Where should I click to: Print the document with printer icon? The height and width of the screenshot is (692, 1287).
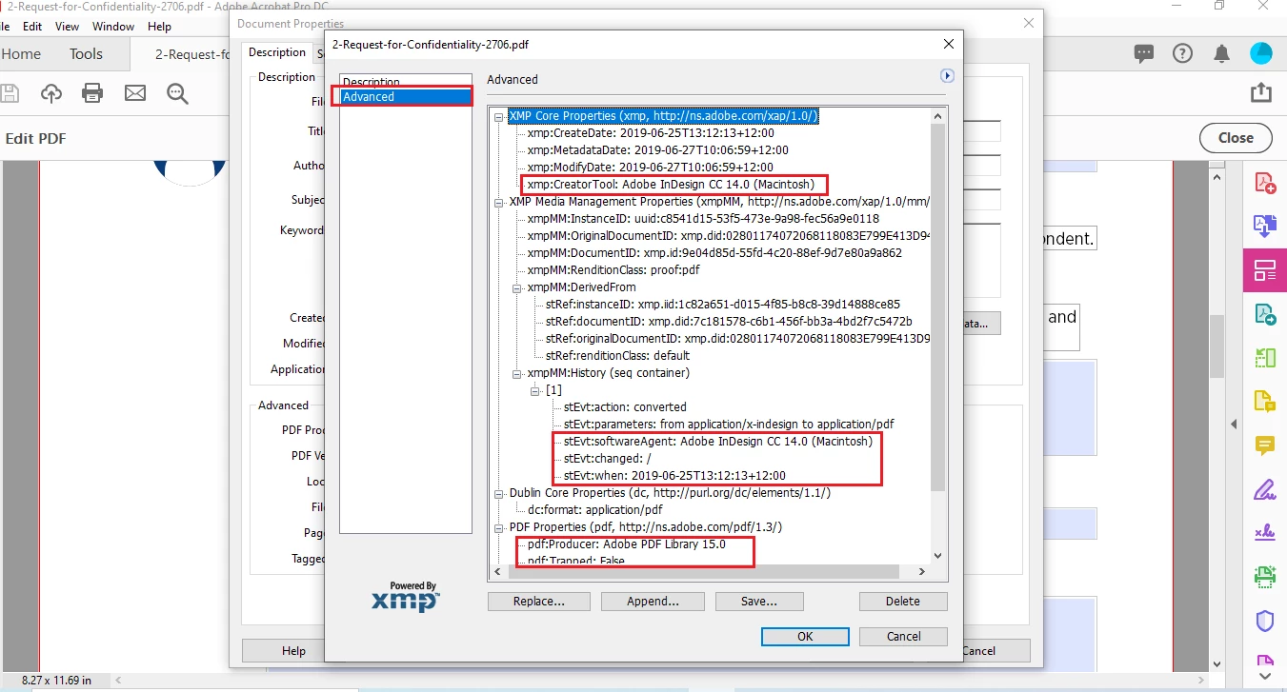click(92, 93)
